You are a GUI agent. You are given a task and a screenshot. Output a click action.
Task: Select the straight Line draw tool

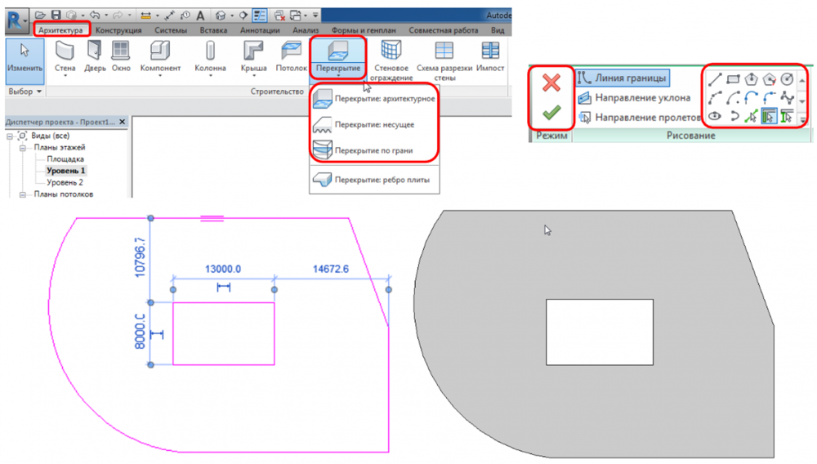(x=716, y=79)
